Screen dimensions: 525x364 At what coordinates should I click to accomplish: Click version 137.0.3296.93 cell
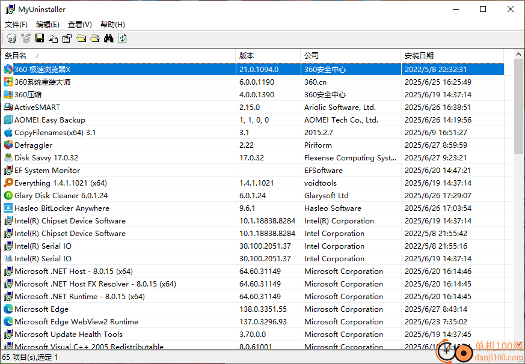click(263, 322)
